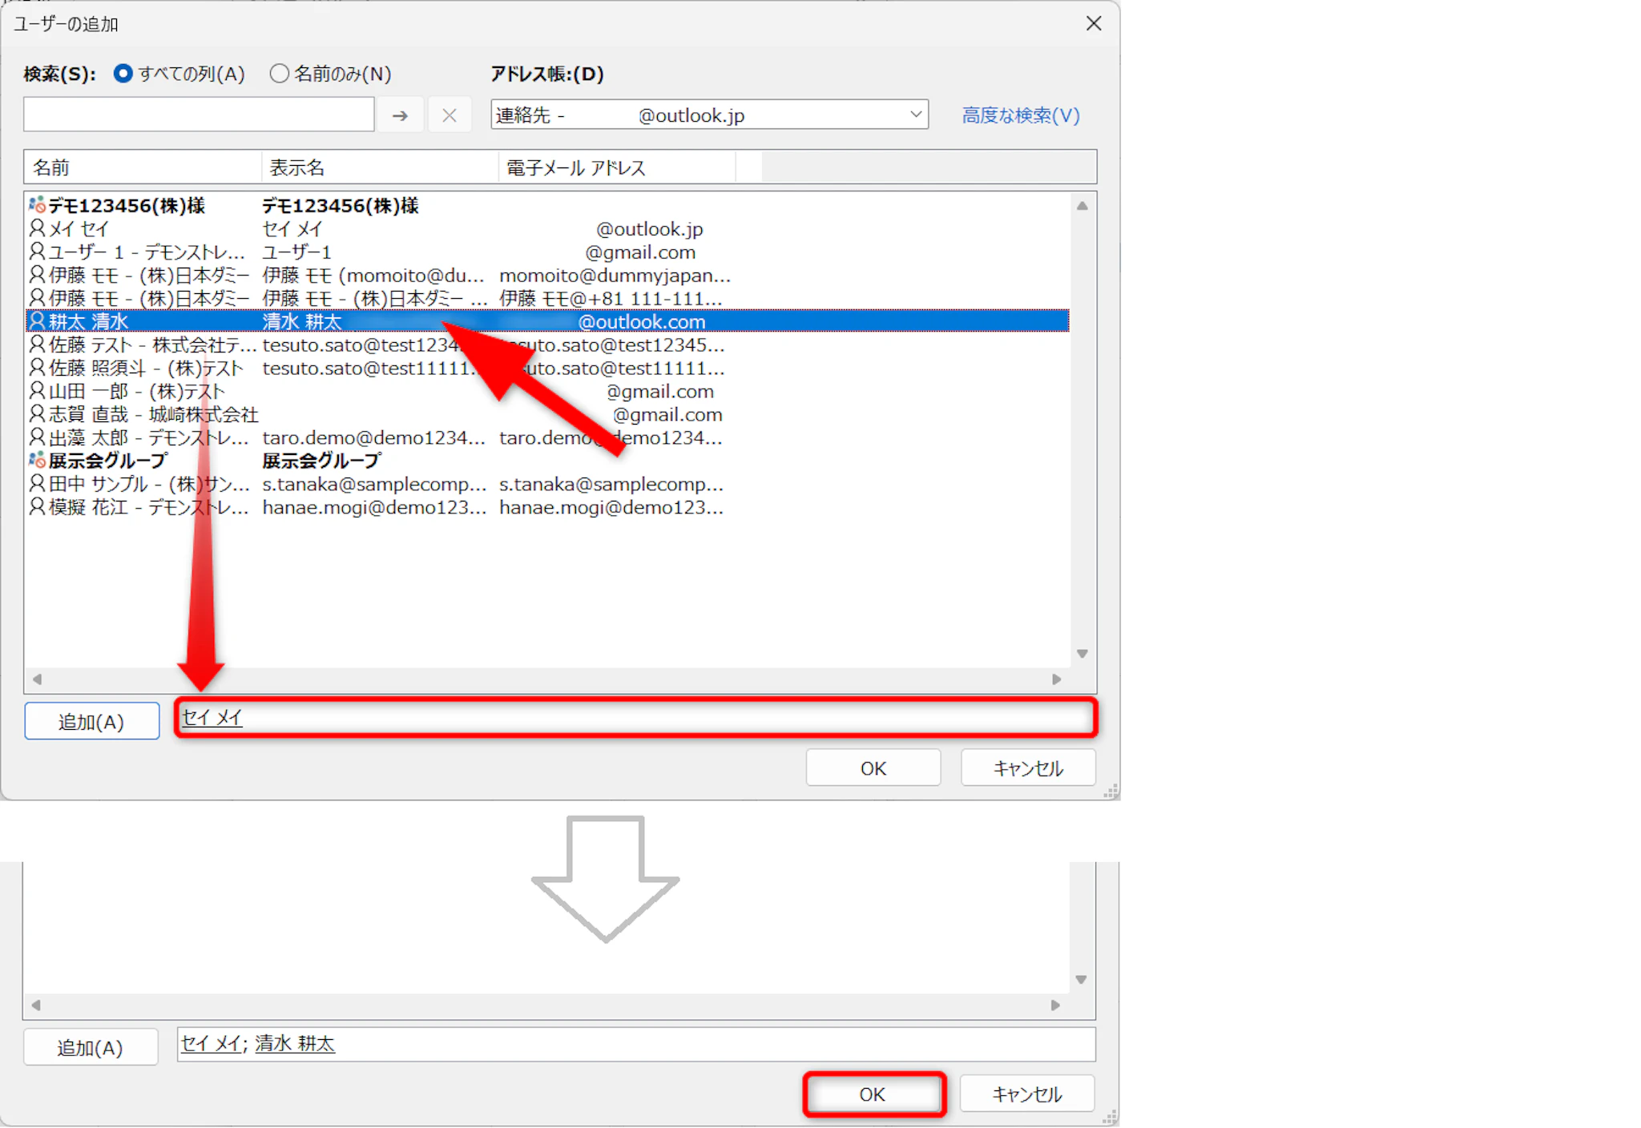Click the search text input field

point(199,115)
